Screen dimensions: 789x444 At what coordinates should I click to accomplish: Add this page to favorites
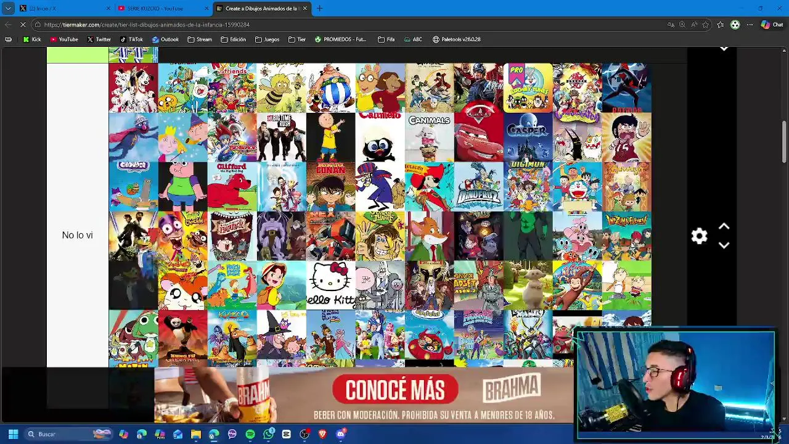[x=706, y=25]
